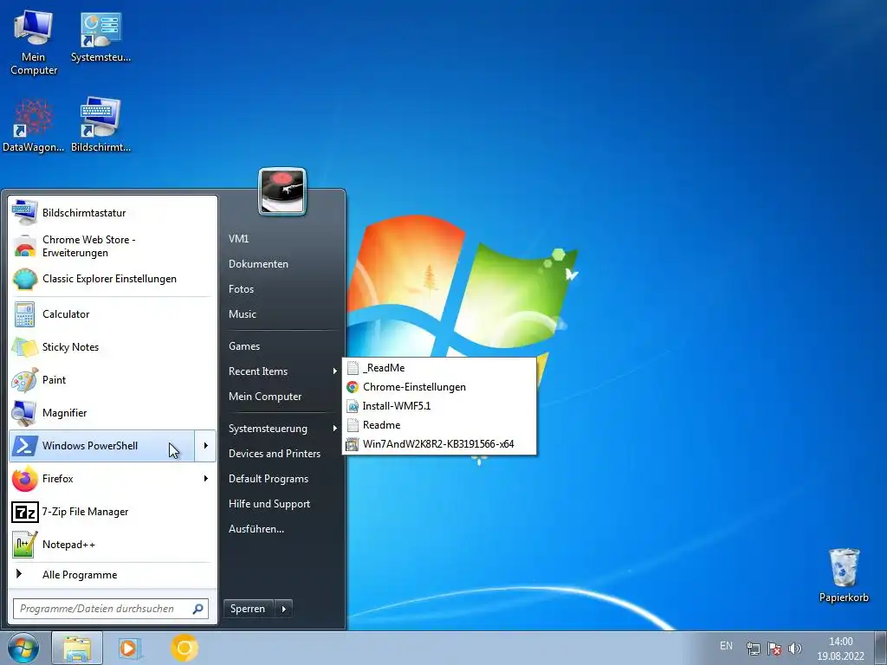Launch Firefox from start menu
This screenshot has width=887, height=665.
(x=102, y=478)
